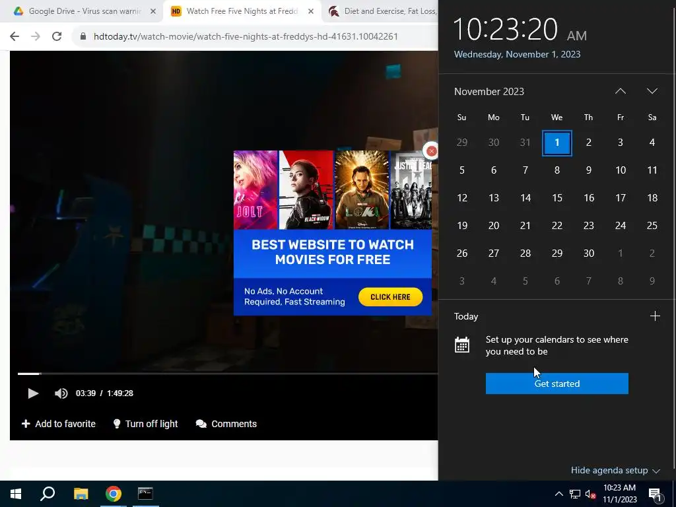This screenshot has height=507, width=676.
Task: Click the Jolt movie poster
Action: [x=255, y=189]
